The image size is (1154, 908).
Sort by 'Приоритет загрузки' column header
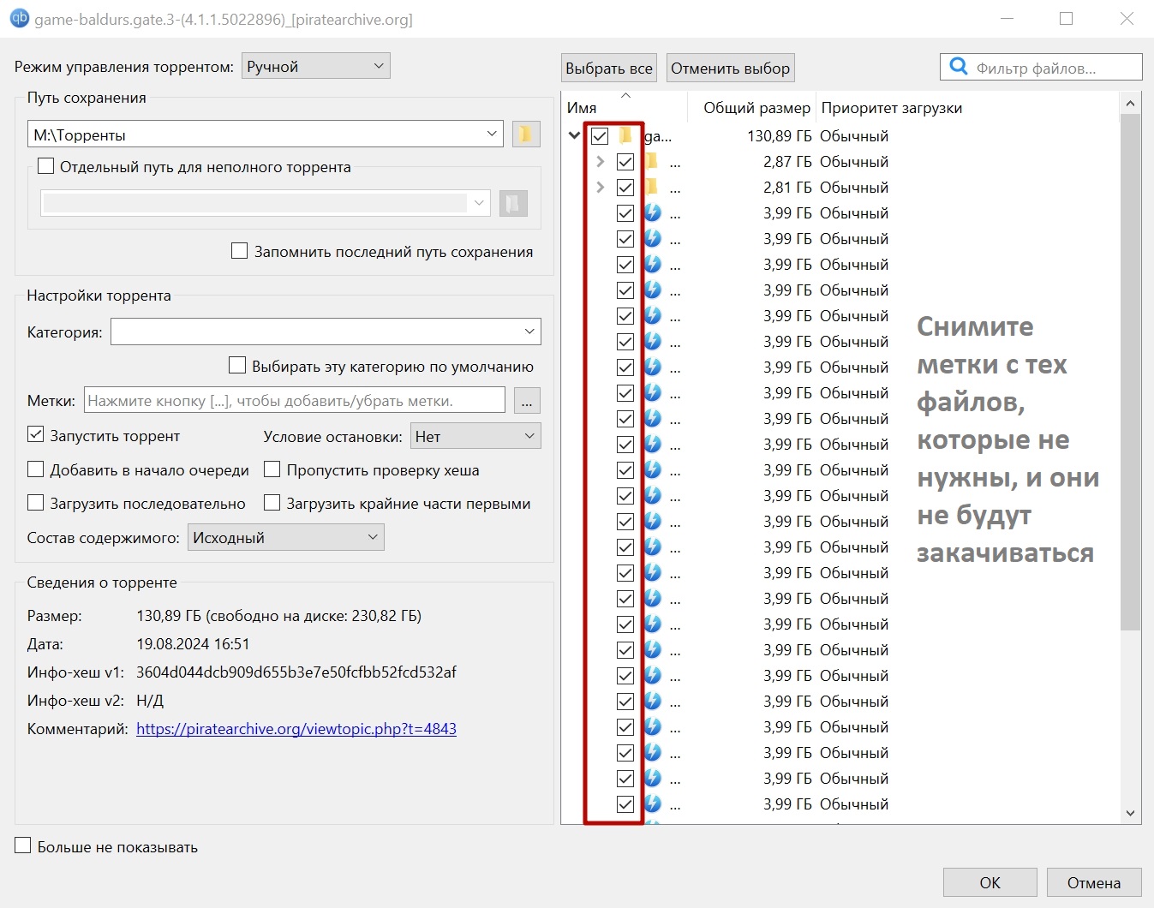tap(891, 108)
